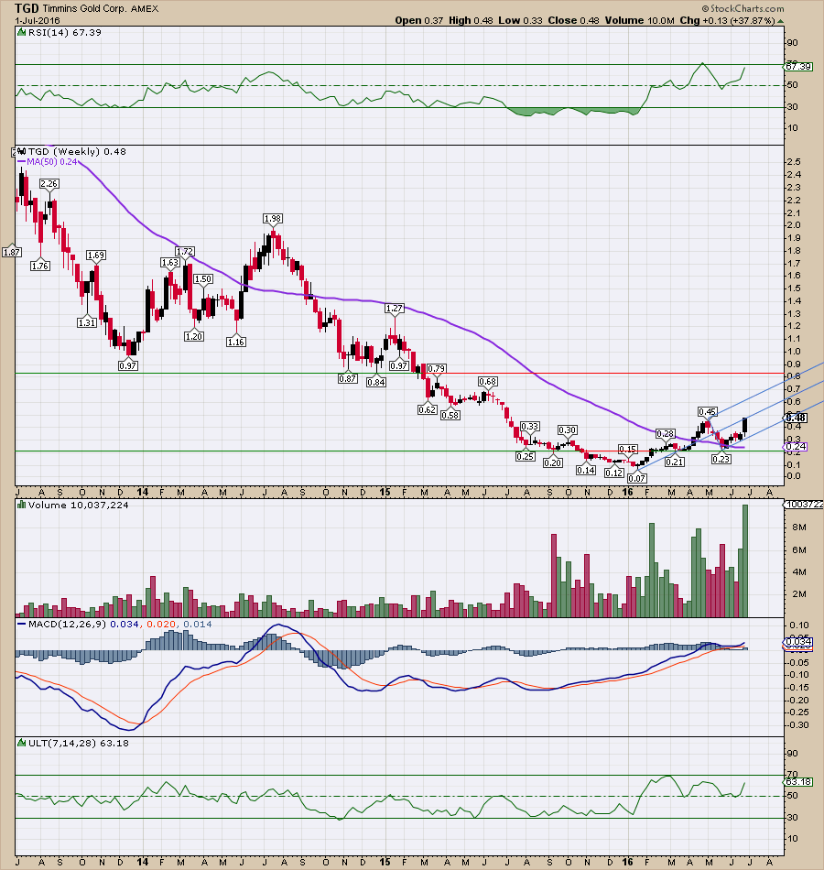
Task: Click the MA(50) 0.24 legend label
Action: (x=53, y=162)
